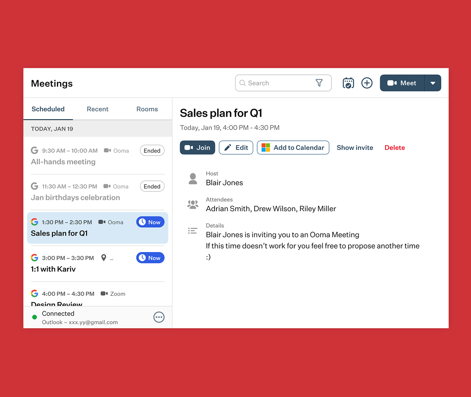Screen dimensions: 471x397
Task: Select the Scheduled tab
Action: click(48, 109)
